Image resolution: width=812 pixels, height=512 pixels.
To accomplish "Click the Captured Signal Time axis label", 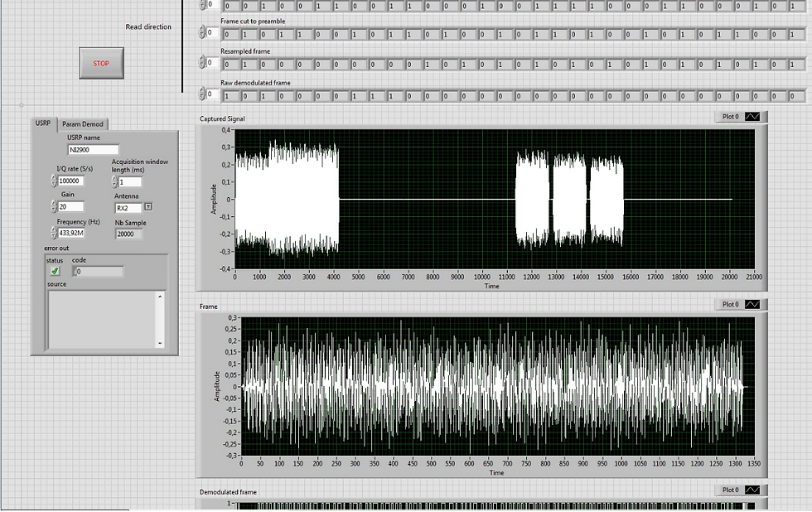I will coord(491,286).
